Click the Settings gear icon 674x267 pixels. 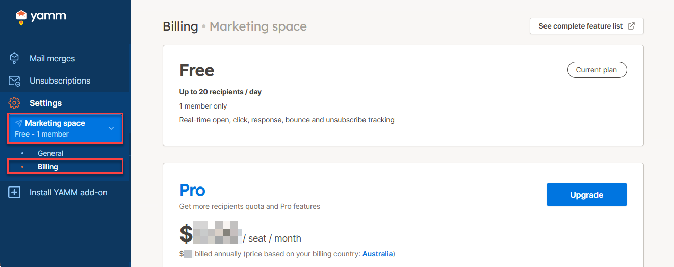14,103
